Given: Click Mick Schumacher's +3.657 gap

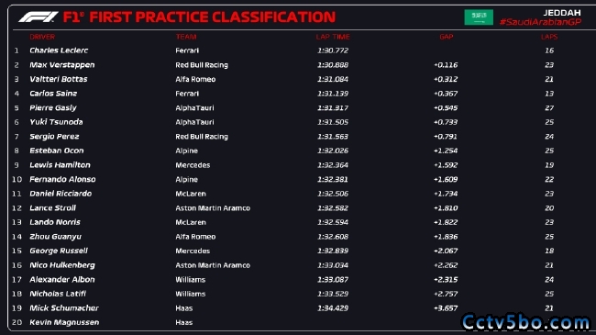Looking at the screenshot, I should coord(446,308).
